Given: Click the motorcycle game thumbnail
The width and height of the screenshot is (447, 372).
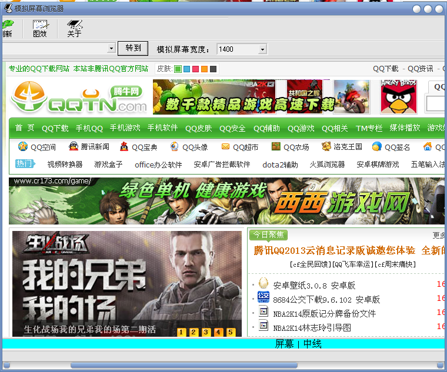Looking at the screenshot, I should click(352, 97).
